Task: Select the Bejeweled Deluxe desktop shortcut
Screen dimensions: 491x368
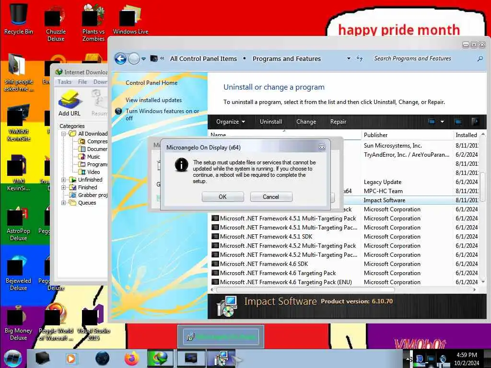Action: pos(19,273)
